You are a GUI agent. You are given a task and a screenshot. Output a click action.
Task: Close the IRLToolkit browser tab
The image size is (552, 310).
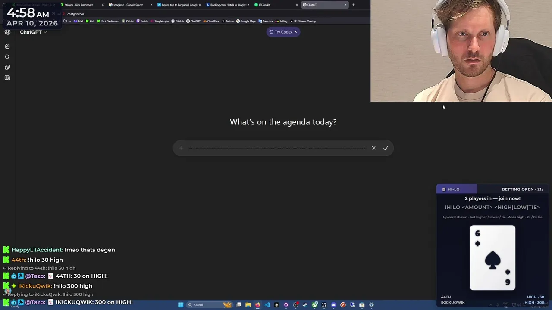click(x=297, y=5)
